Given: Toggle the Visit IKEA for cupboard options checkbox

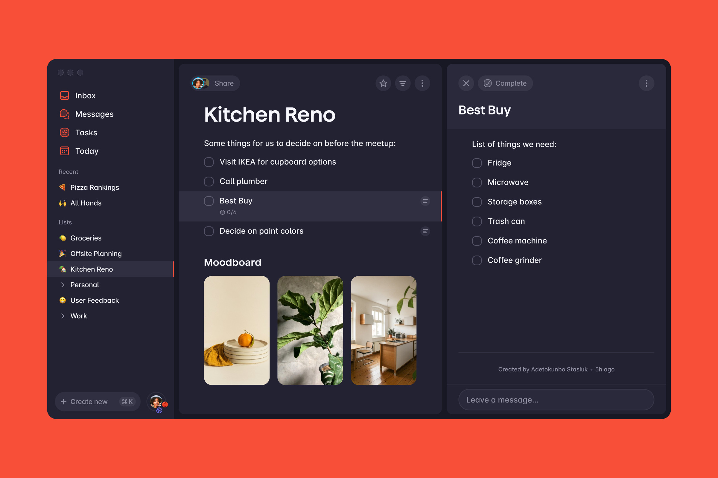Looking at the screenshot, I should coord(209,162).
